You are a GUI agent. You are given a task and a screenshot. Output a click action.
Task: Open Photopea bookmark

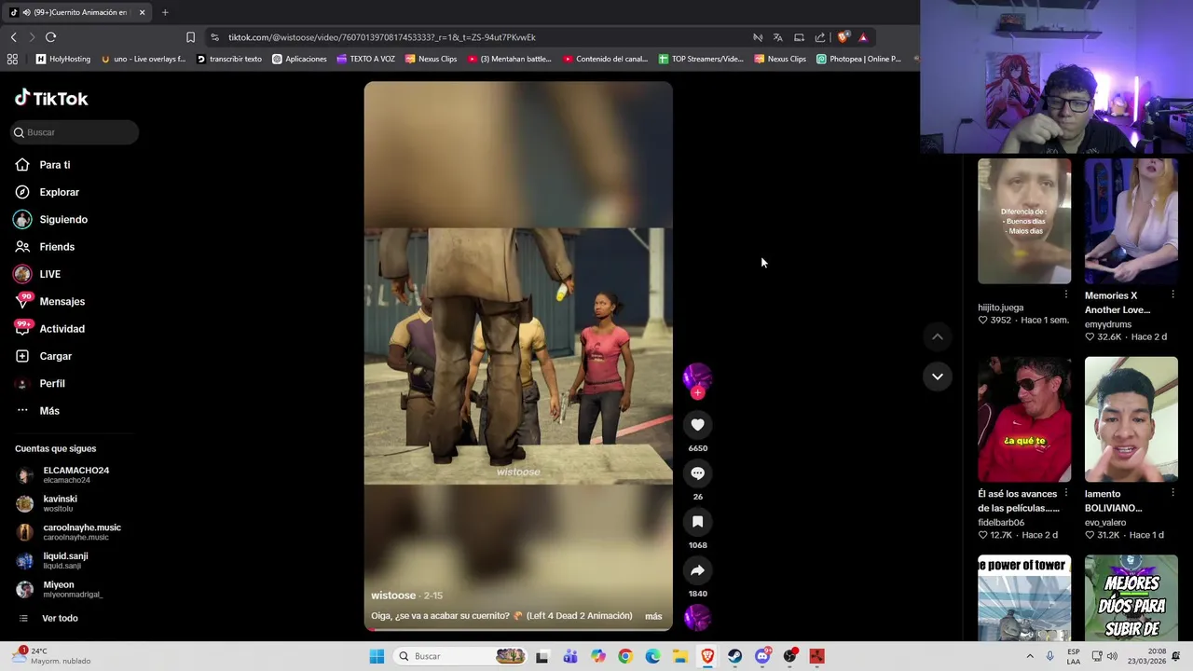click(858, 59)
